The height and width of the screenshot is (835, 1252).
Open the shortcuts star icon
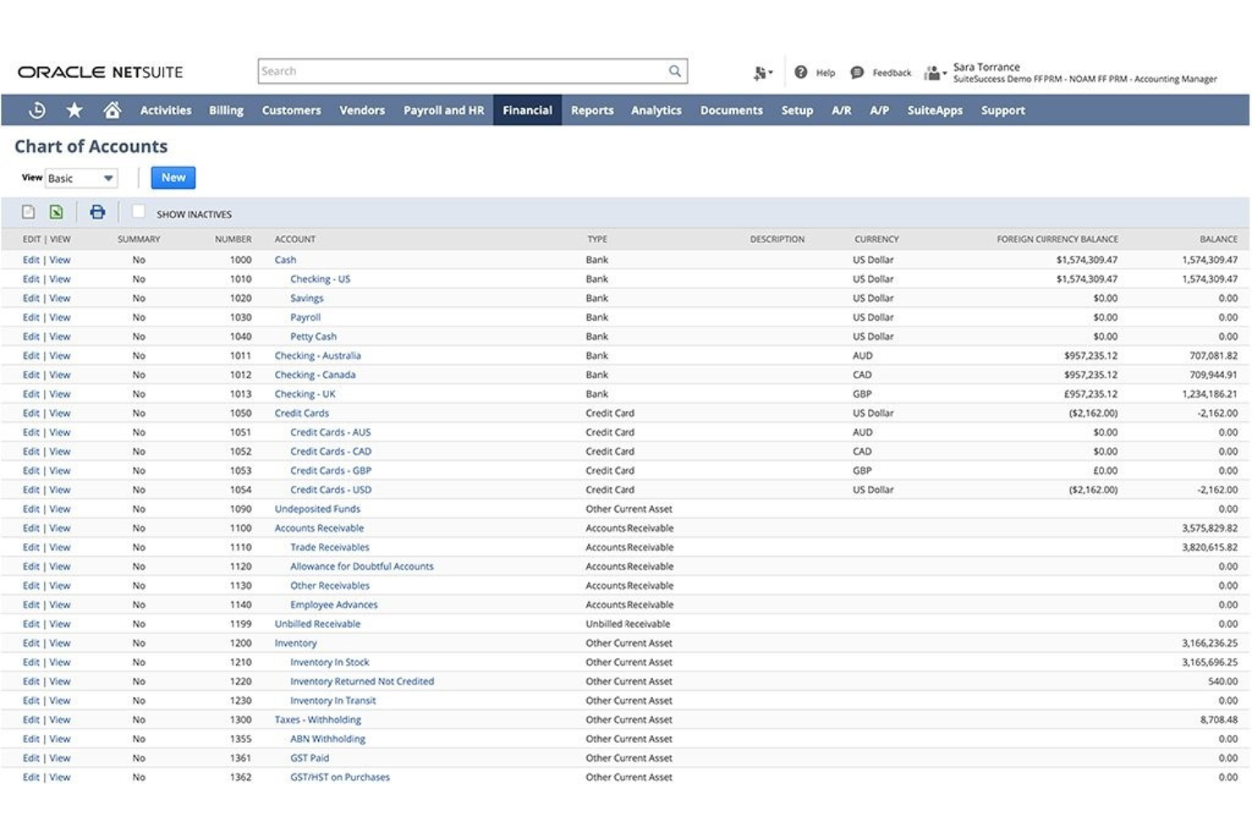click(x=74, y=110)
